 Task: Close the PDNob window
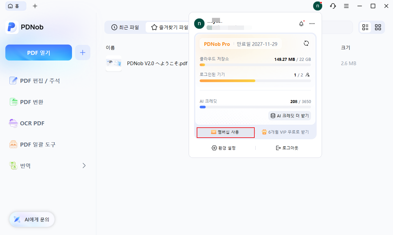[x=386, y=6]
